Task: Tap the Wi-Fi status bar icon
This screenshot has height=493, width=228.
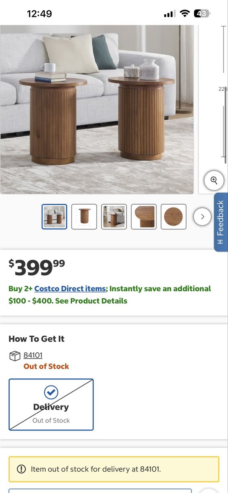Action: point(185,14)
